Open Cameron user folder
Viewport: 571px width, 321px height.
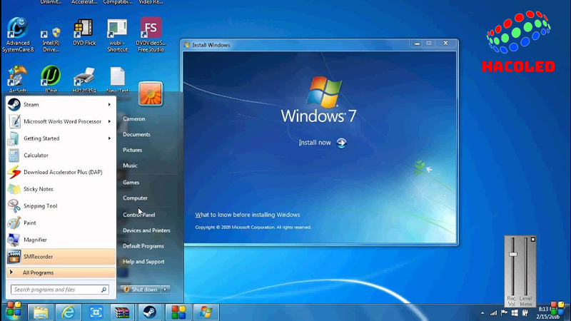(x=134, y=119)
